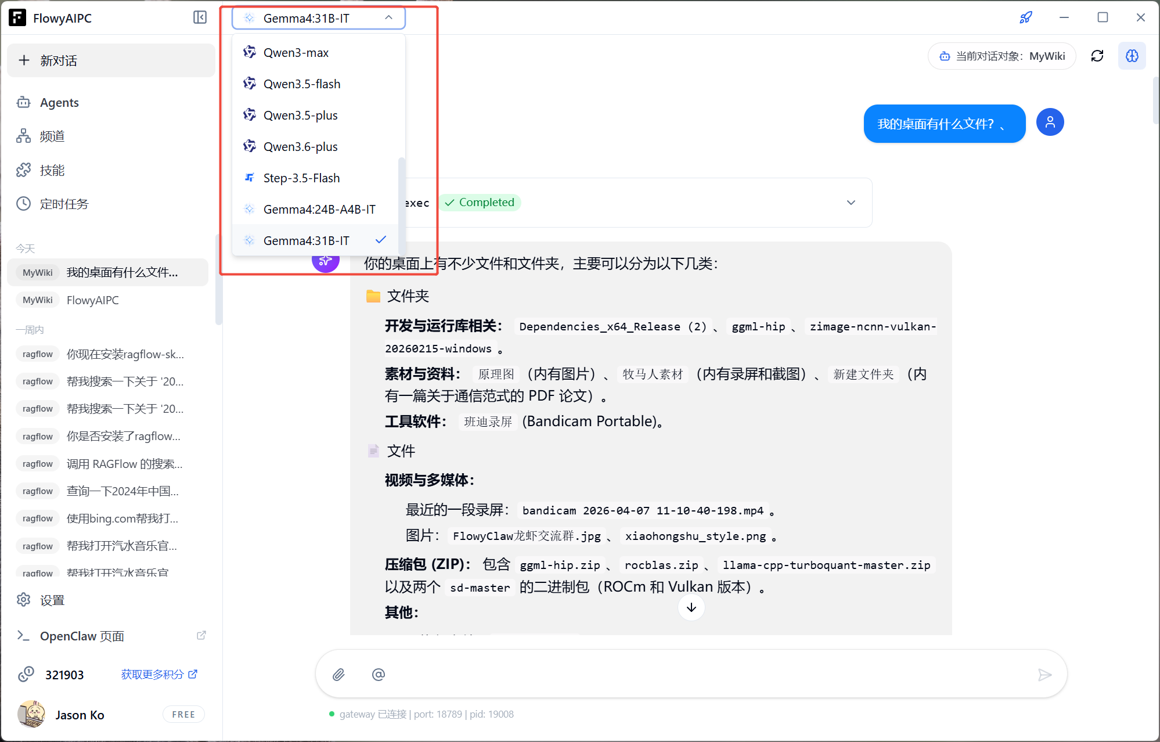1160x742 pixels.
Task: Toggle the brain icon button
Action: coord(1132,56)
